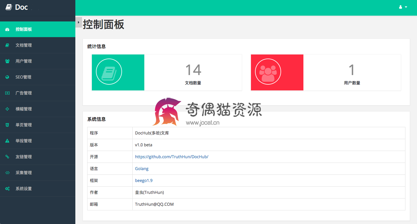Click the 邮箱 row label

pyautogui.click(x=94, y=204)
